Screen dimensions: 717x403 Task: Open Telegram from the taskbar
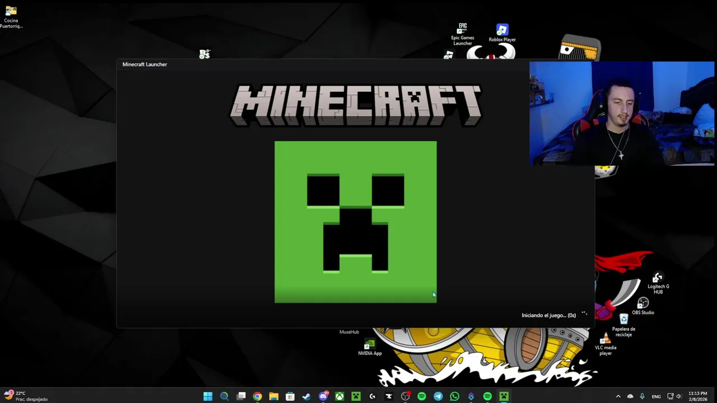438,396
